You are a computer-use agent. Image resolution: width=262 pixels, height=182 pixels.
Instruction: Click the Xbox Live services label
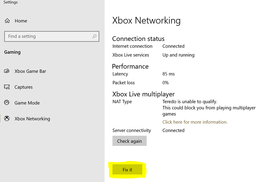(x=131, y=55)
